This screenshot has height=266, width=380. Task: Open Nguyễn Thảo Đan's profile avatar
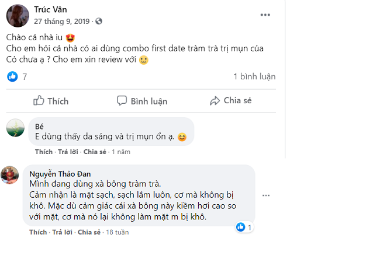click(9, 175)
